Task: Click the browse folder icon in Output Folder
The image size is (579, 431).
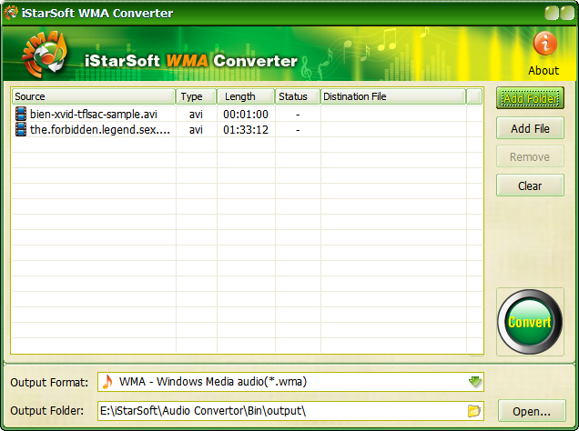Action: [473, 411]
